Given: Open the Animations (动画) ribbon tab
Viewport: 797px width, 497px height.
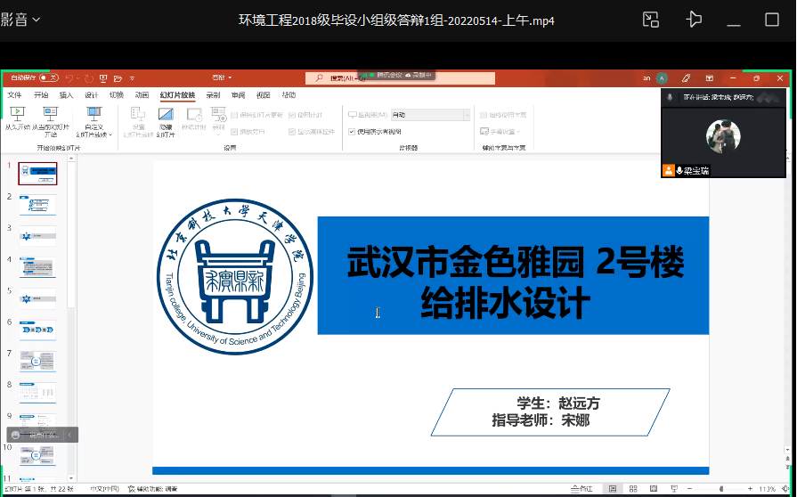Looking at the screenshot, I should click(142, 94).
